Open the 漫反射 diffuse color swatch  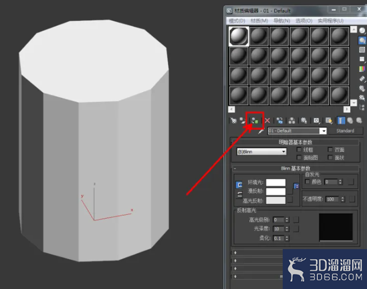[276, 191]
